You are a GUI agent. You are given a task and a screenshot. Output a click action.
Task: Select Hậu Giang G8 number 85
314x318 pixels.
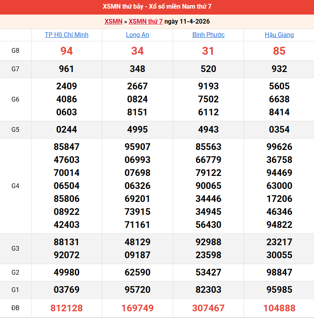click(279, 51)
